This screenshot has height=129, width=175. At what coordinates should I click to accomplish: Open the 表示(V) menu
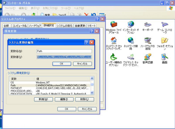coord(35,8)
